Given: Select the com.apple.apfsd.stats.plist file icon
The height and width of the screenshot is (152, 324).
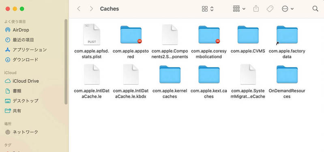Looking at the screenshot, I should click(92, 34).
